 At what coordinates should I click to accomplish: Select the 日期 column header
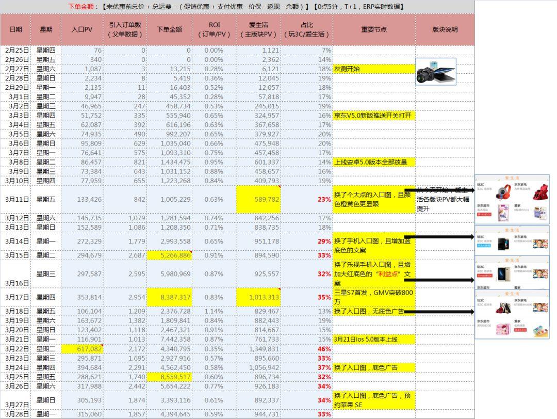coord(15,30)
